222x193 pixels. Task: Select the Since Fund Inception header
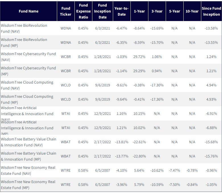point(211,11)
